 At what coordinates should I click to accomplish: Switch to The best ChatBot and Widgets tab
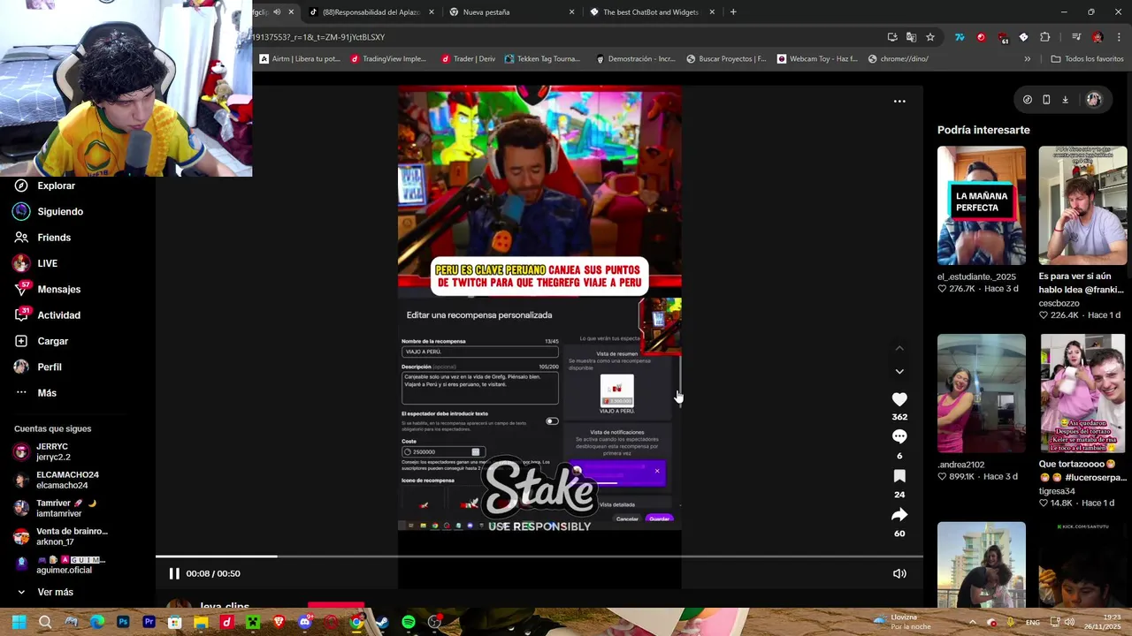click(654, 12)
